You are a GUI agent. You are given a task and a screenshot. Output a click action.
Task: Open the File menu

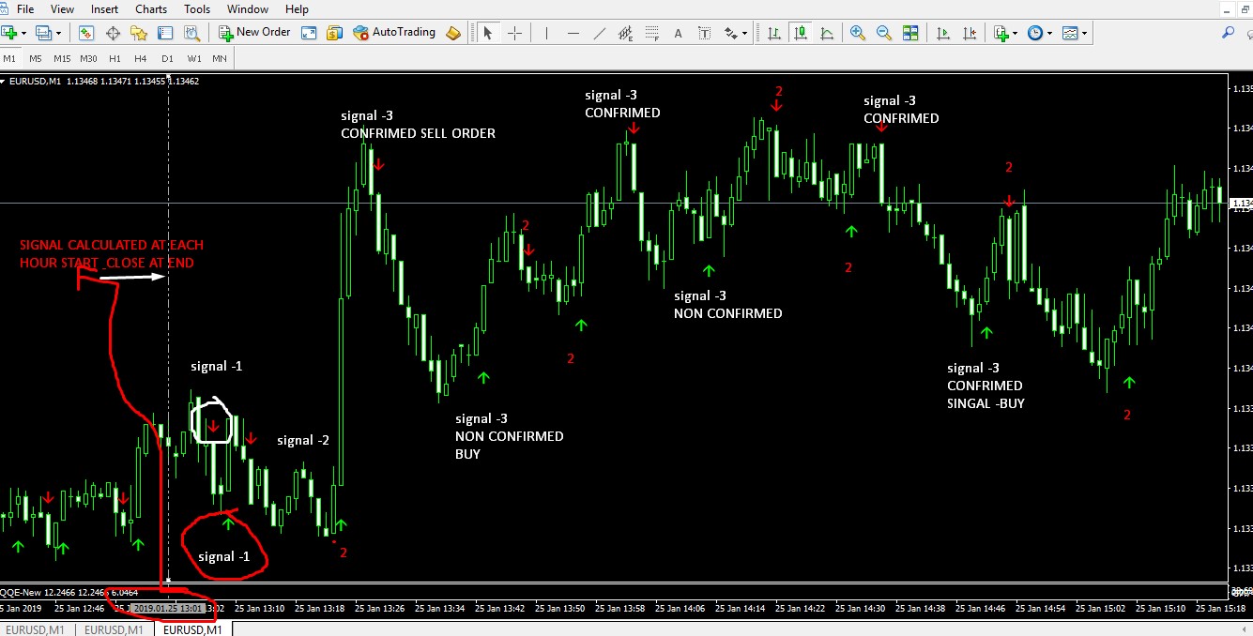coord(25,8)
